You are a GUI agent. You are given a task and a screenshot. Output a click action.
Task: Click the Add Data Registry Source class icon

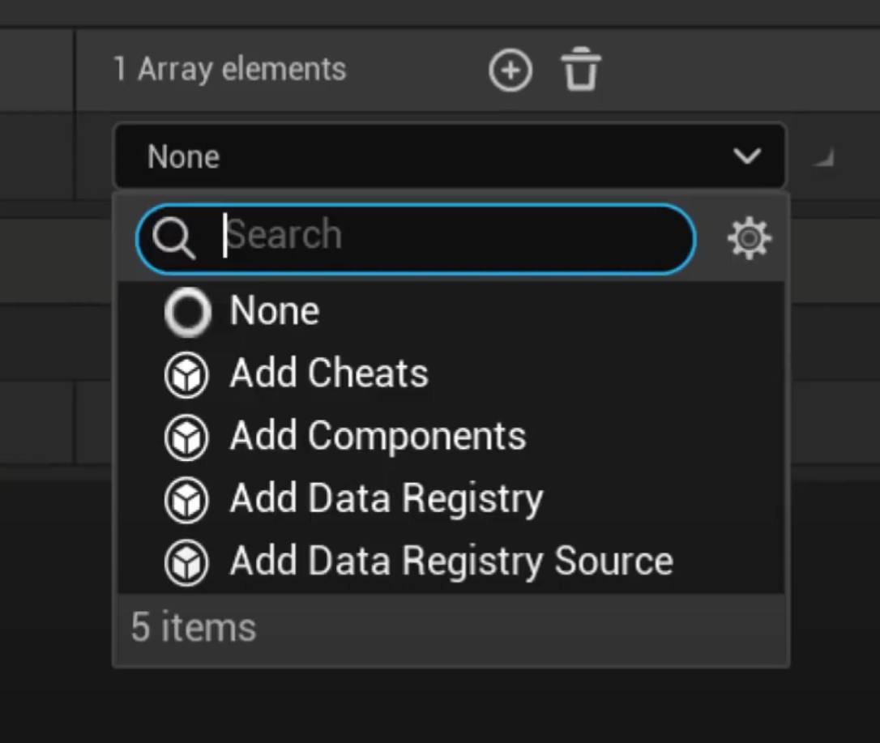[x=187, y=563]
